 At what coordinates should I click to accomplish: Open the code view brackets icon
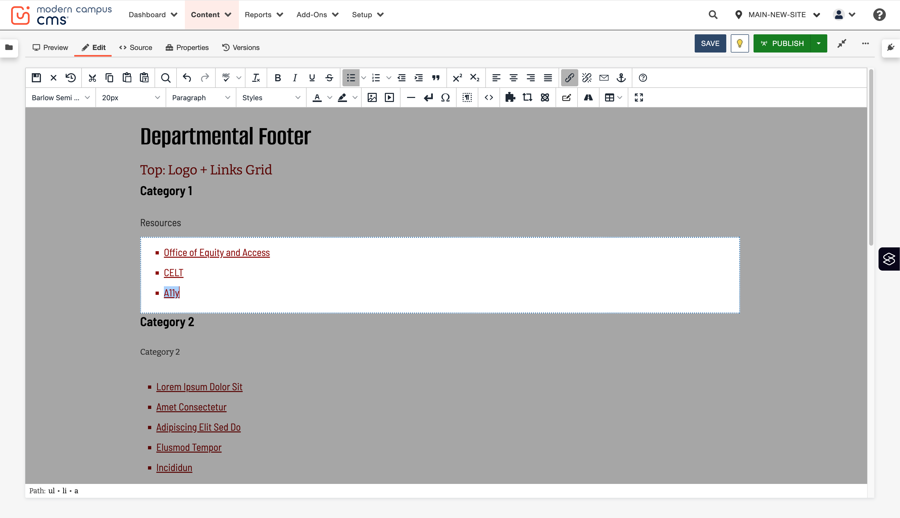[489, 97]
